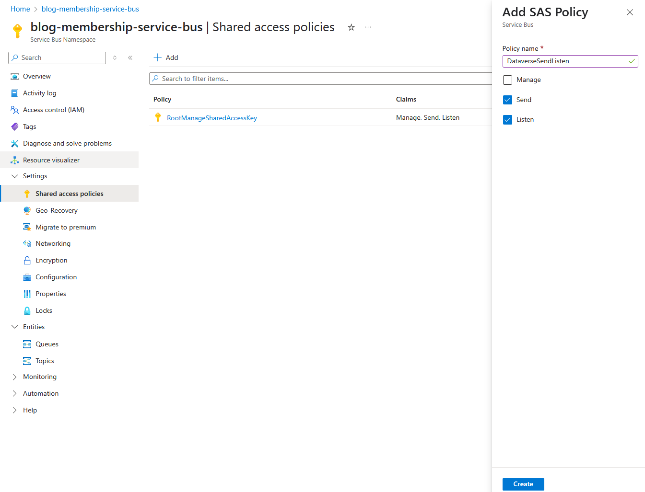
Task: Click the Configuration icon
Action: (27, 277)
